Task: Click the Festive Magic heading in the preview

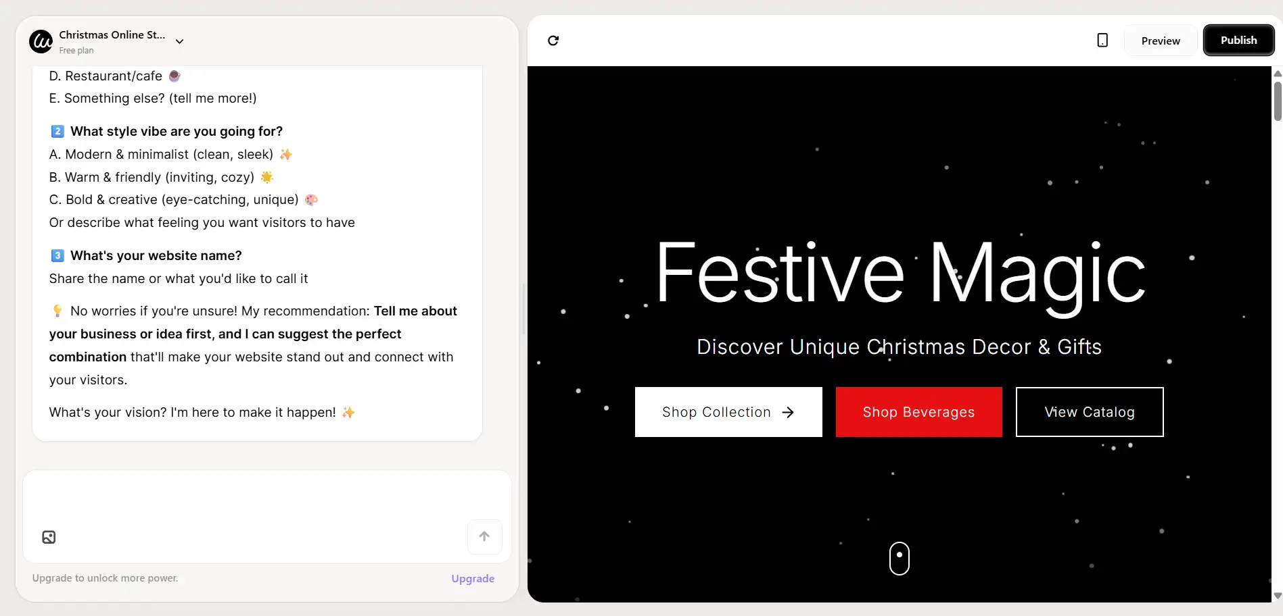Action: click(x=899, y=274)
